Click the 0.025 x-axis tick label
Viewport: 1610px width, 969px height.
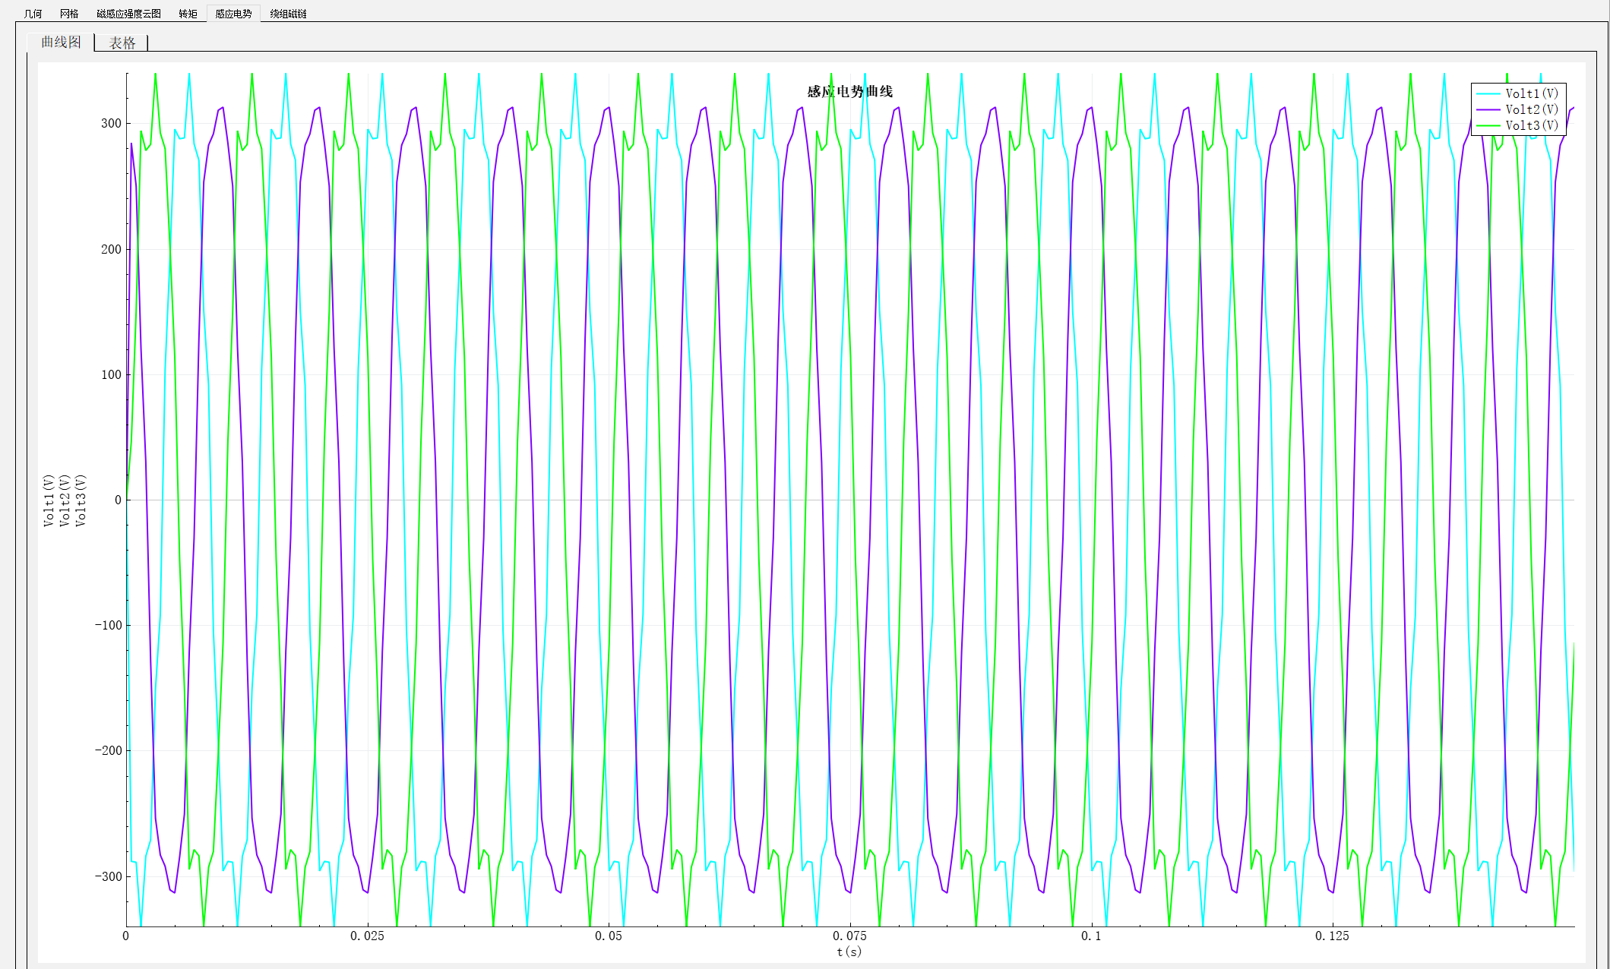[367, 936]
